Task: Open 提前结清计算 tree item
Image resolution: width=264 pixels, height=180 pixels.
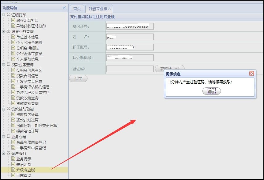Action: click(x=27, y=131)
